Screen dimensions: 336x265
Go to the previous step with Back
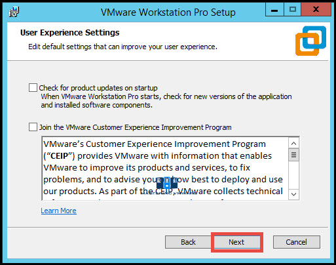[x=188, y=242]
